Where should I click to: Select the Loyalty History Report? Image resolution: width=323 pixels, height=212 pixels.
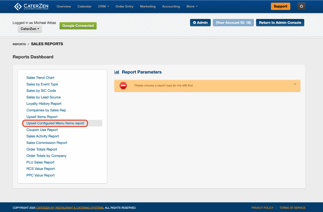(44, 104)
